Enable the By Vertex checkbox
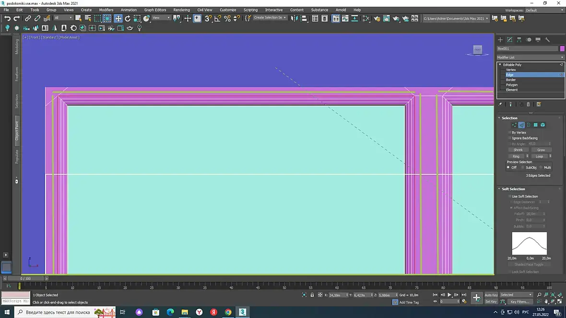The height and width of the screenshot is (318, 566). coord(510,132)
